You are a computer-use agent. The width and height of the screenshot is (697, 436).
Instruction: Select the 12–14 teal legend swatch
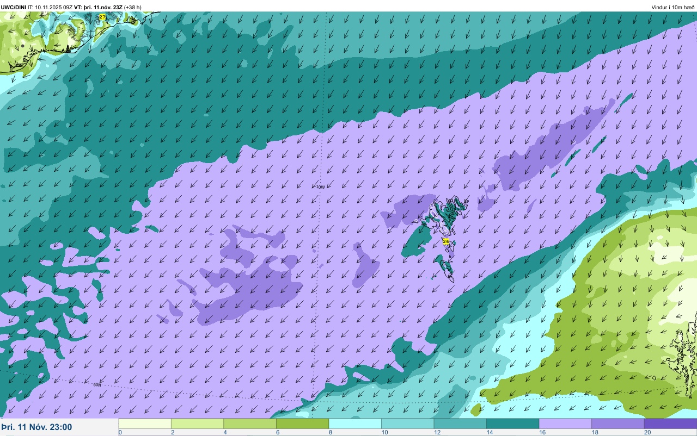click(x=460, y=423)
